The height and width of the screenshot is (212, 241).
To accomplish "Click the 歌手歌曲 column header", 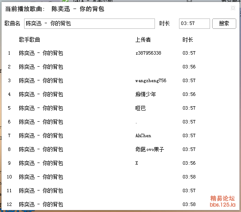I will tap(30, 40).
